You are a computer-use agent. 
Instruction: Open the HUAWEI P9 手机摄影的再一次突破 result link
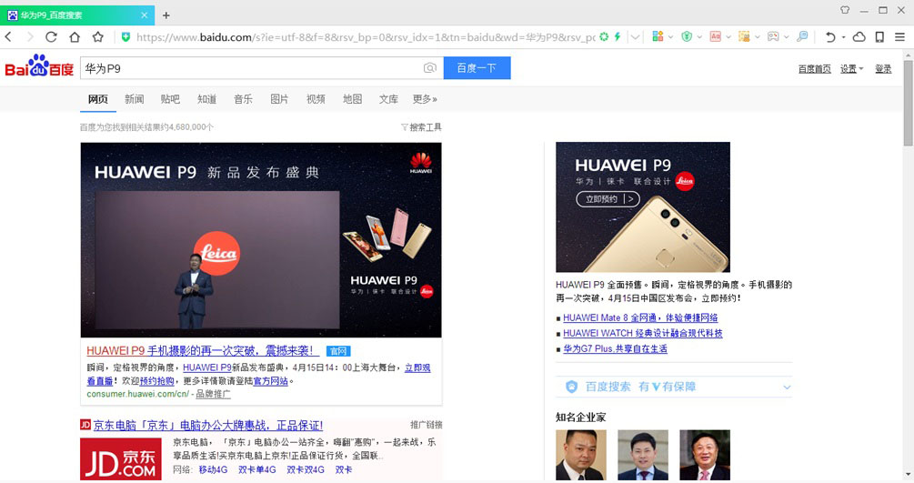click(202, 350)
